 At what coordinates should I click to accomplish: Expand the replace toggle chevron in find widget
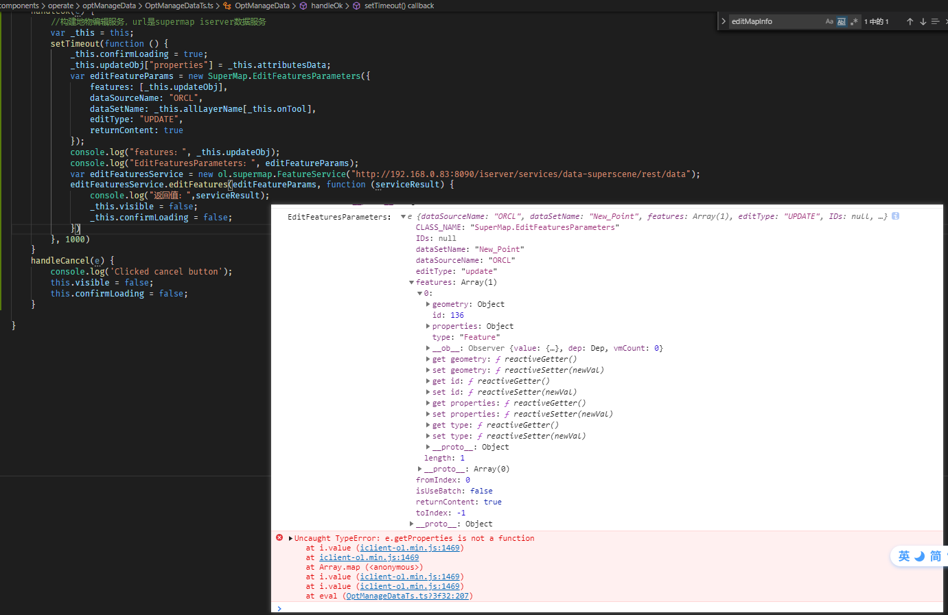click(x=724, y=21)
